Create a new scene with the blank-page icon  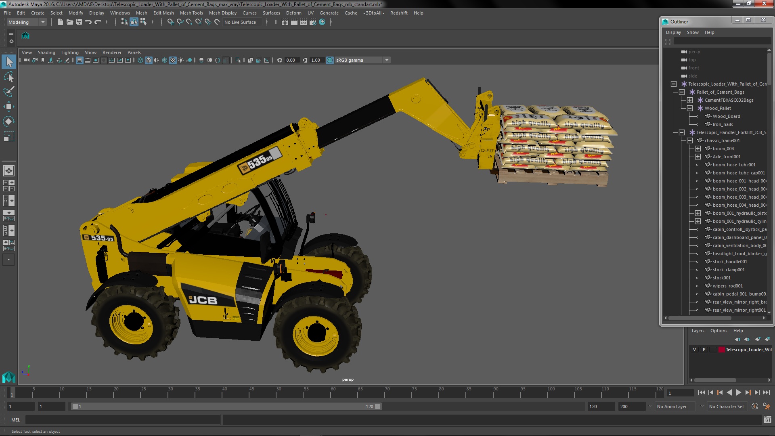60,22
